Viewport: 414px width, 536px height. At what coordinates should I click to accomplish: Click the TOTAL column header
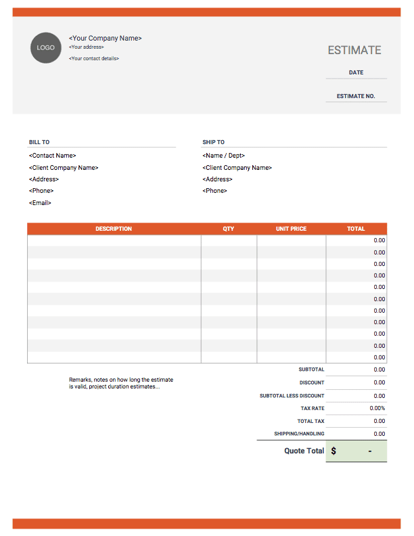click(x=356, y=229)
